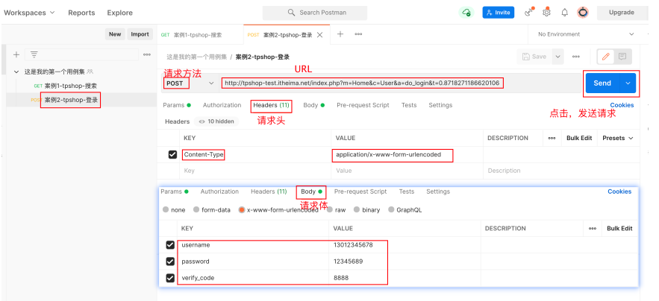Screen dimensions: 659x301
Task: Click the blue Send button
Action: click(x=602, y=83)
